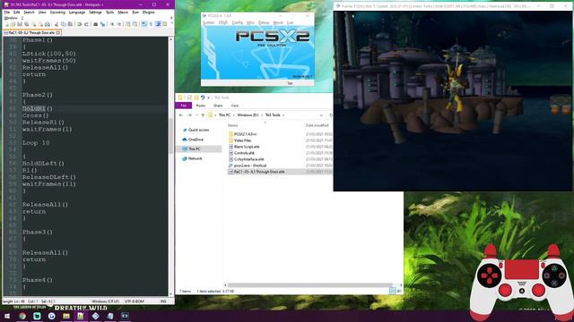Click the Zoom Out icon in Notepad++
Screen dimensions: 574x322
[119, 24]
